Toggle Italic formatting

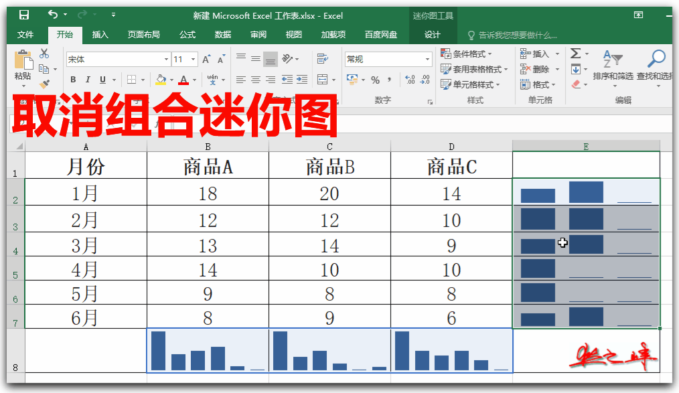point(88,80)
